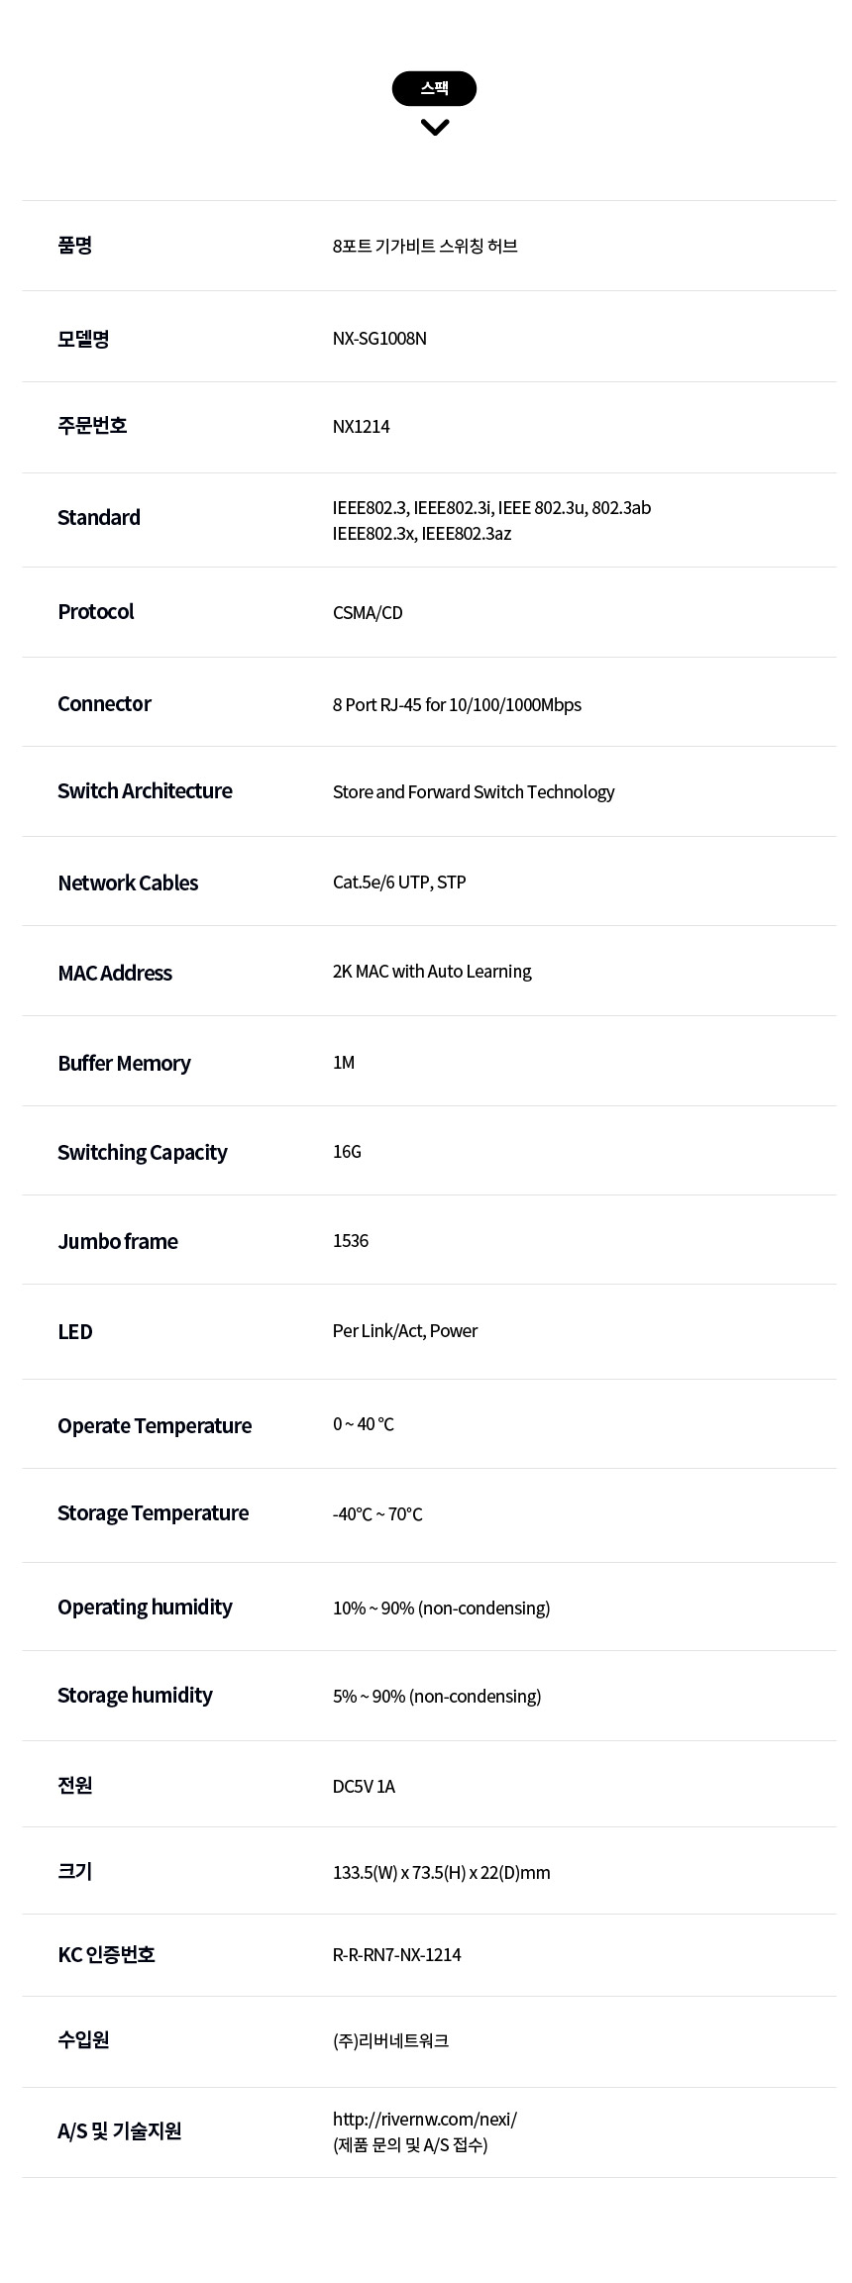This screenshot has width=852, height=2283.
Task: Select the Per Link/Act, Power LED text
Action: coord(405,1330)
